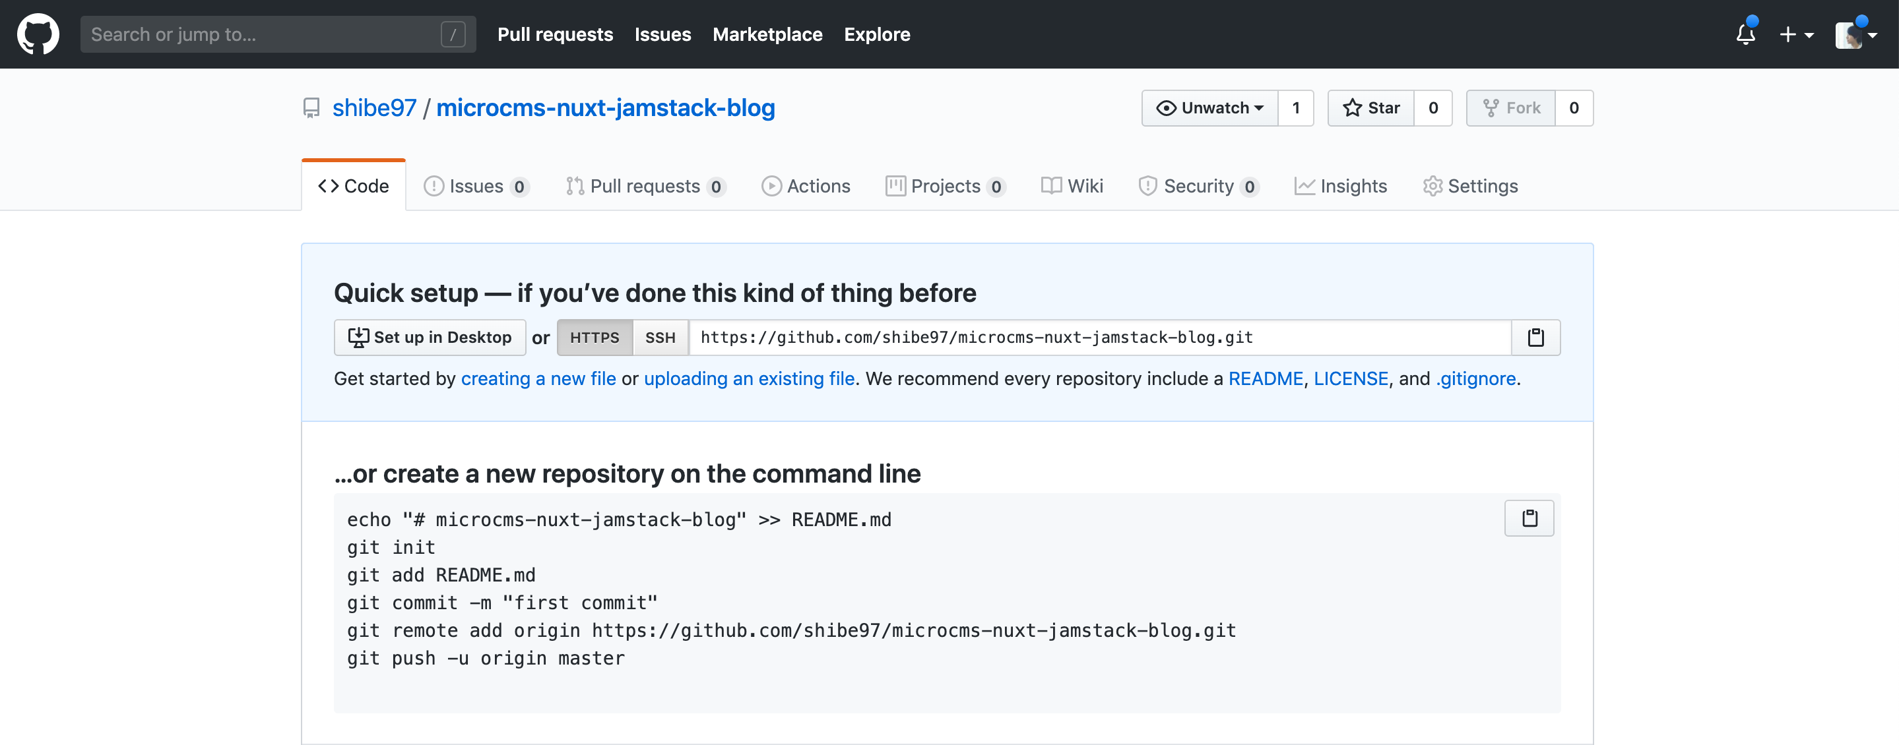Click the shibe97 owner link
Image resolution: width=1899 pixels, height=745 pixels.
click(373, 108)
